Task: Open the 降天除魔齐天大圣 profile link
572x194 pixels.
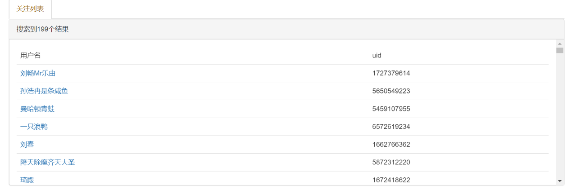Action: coord(47,163)
